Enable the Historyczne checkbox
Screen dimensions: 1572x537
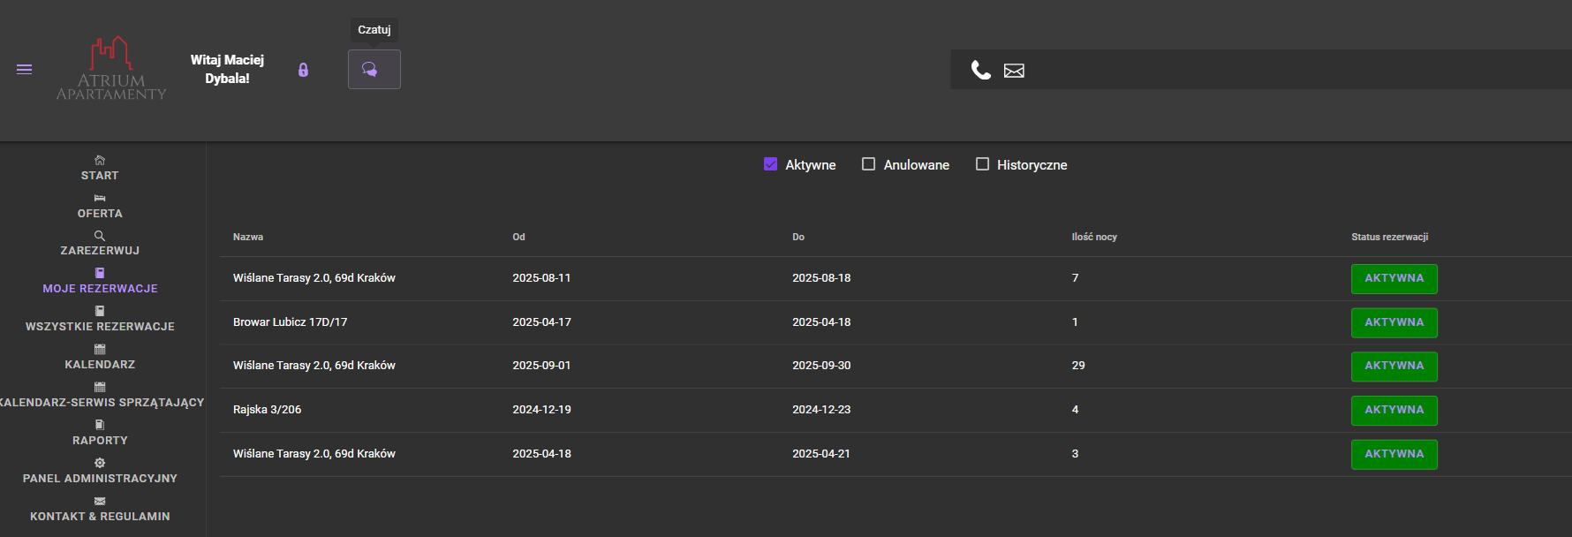(x=982, y=164)
